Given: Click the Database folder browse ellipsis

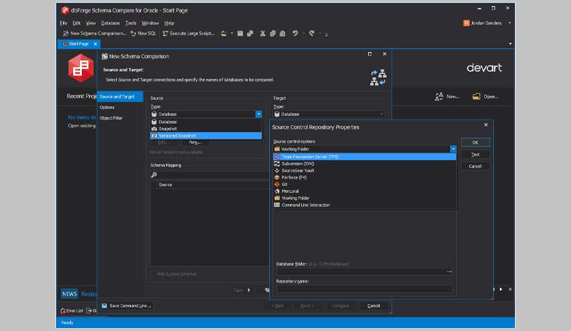Looking at the screenshot, I should click(x=449, y=272).
